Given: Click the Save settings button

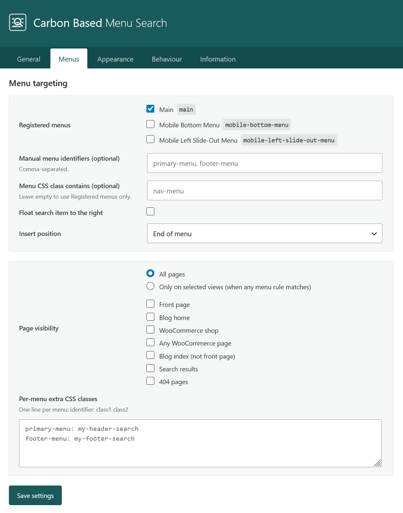Looking at the screenshot, I should [x=35, y=495].
